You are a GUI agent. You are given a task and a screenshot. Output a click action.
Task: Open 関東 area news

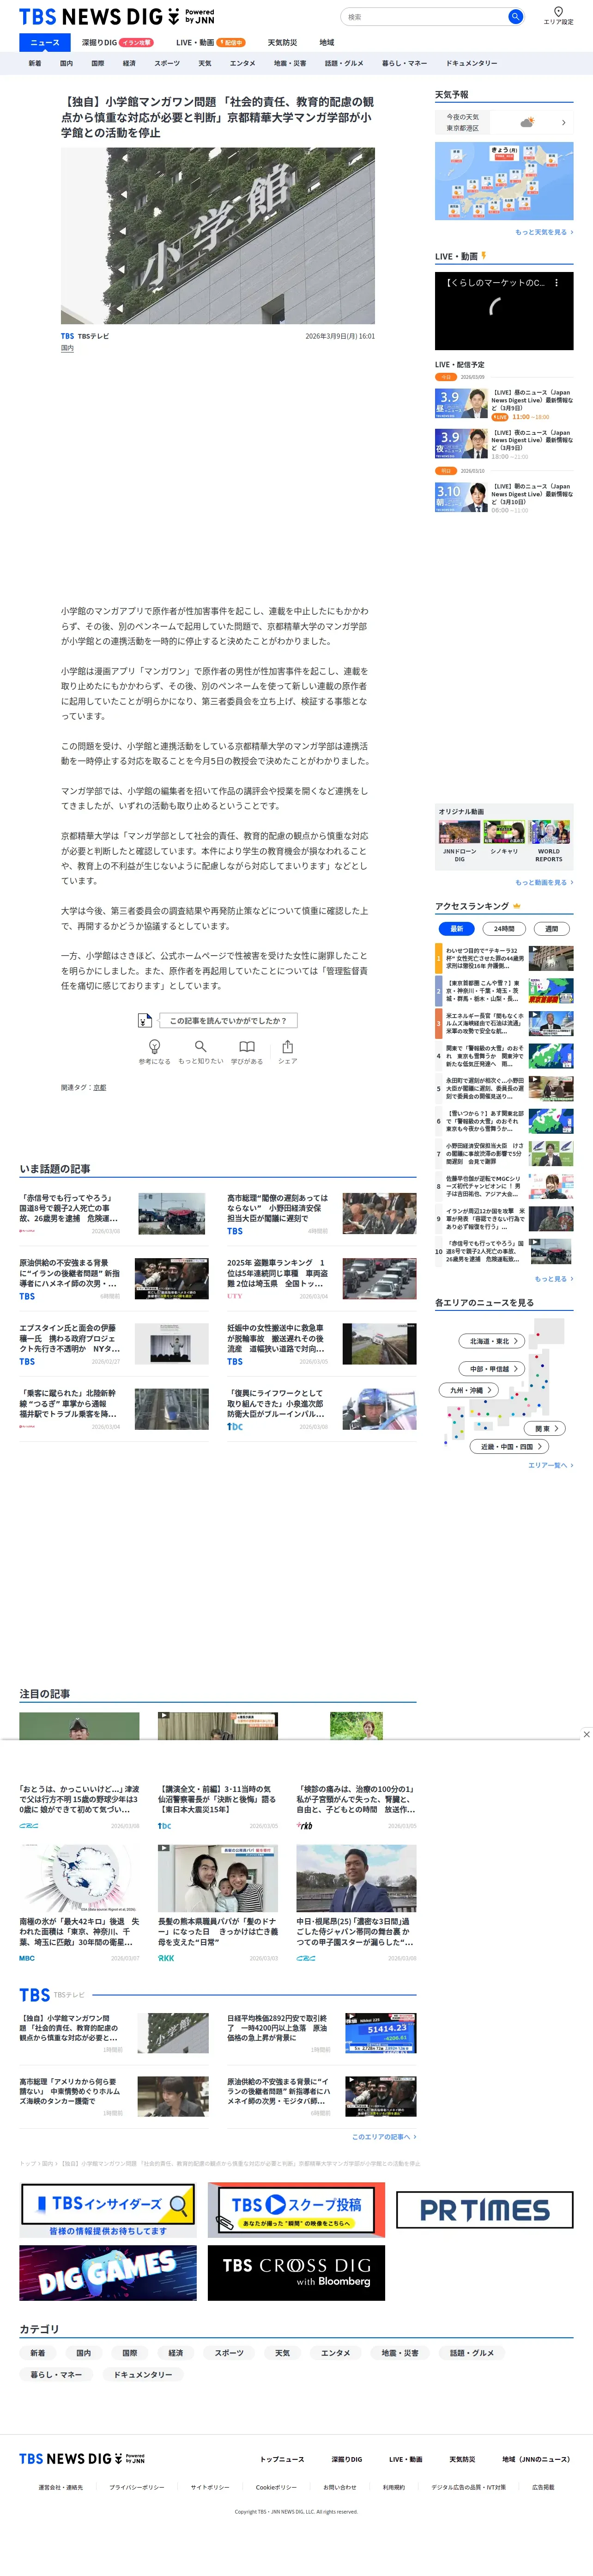[x=544, y=1428]
